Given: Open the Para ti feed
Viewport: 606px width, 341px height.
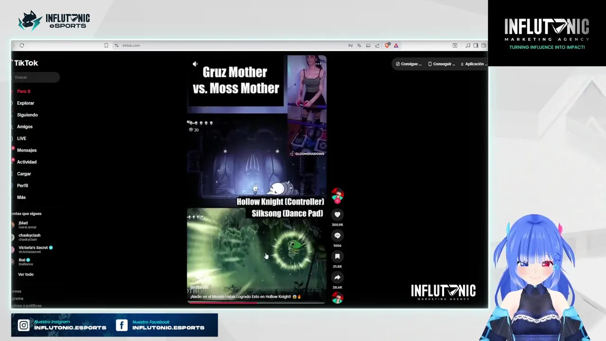Looking at the screenshot, I should [23, 91].
